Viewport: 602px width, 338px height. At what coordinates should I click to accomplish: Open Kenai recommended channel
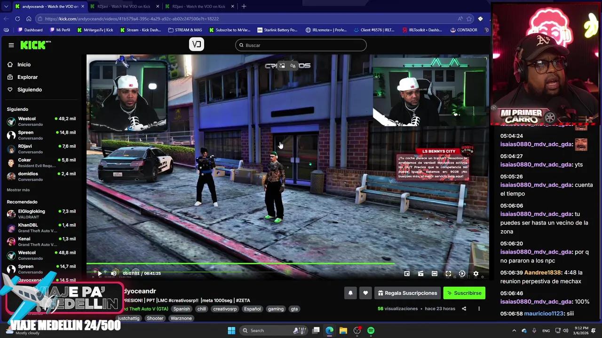point(41,241)
